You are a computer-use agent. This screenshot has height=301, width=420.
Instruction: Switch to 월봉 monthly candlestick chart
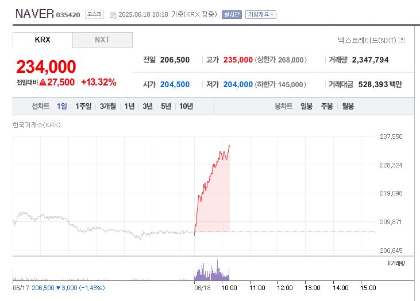[x=348, y=106]
